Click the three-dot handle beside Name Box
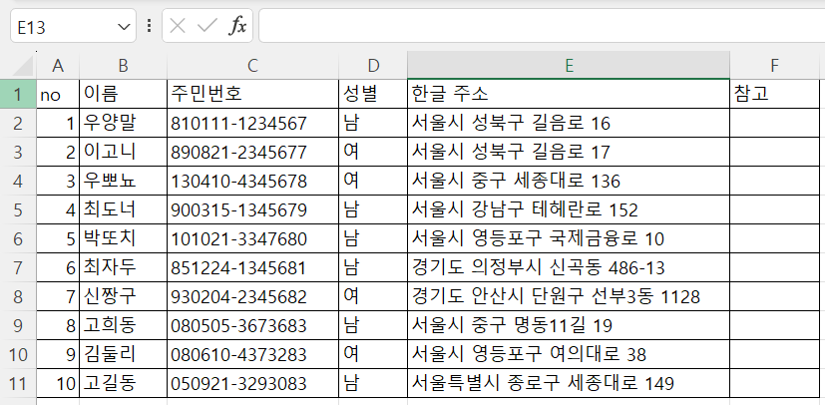 coord(150,26)
